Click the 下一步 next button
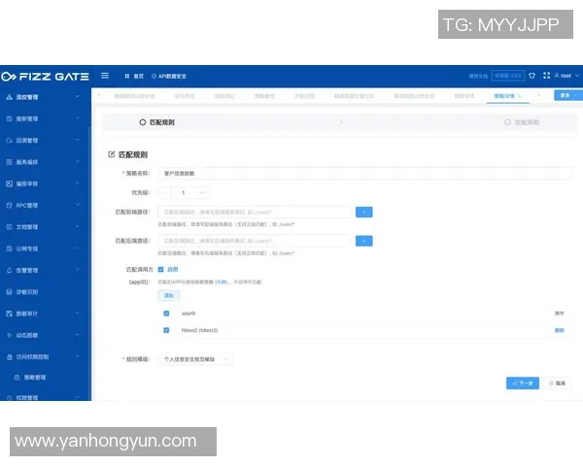Image resolution: width=583 pixels, height=466 pixels. 523,383
